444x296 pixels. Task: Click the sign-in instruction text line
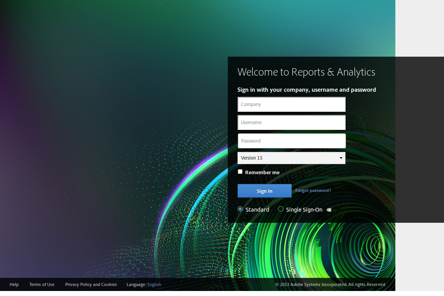tap(307, 90)
